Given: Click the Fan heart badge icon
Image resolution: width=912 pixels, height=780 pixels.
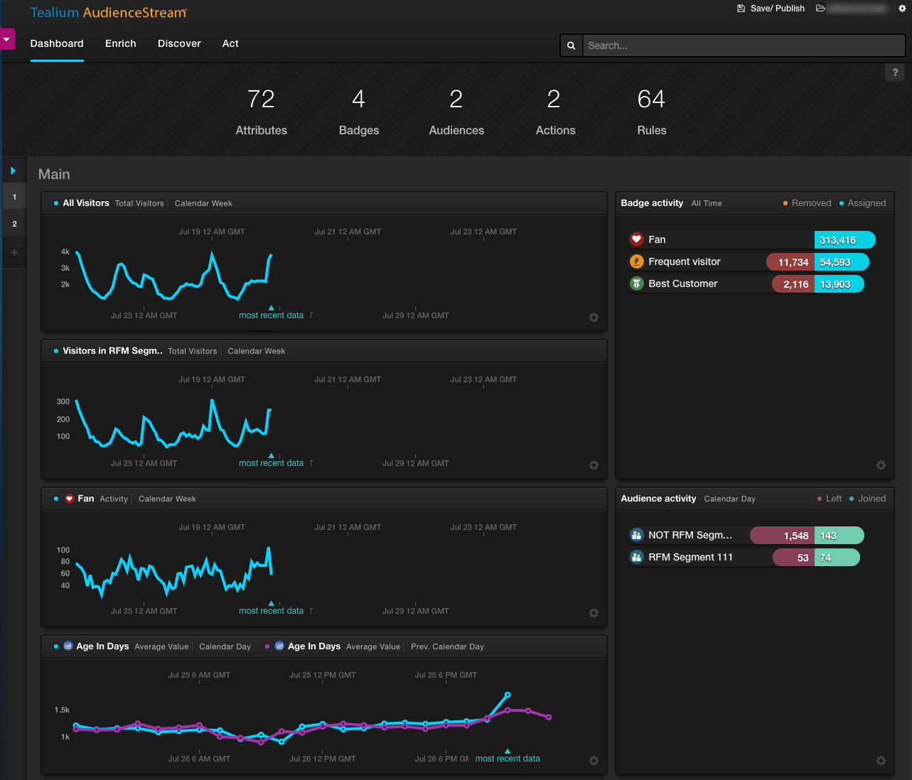Looking at the screenshot, I should [637, 240].
